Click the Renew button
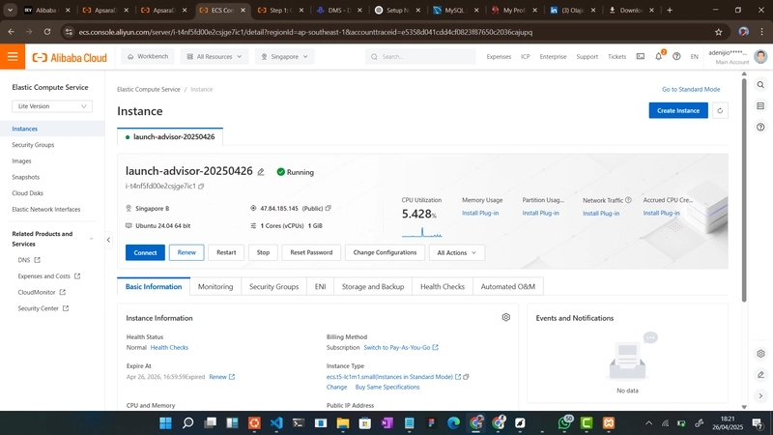Image resolution: width=773 pixels, height=435 pixels. tap(186, 252)
